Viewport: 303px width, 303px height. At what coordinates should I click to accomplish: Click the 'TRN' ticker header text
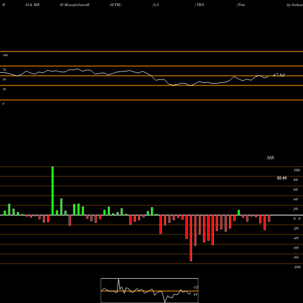200,5
